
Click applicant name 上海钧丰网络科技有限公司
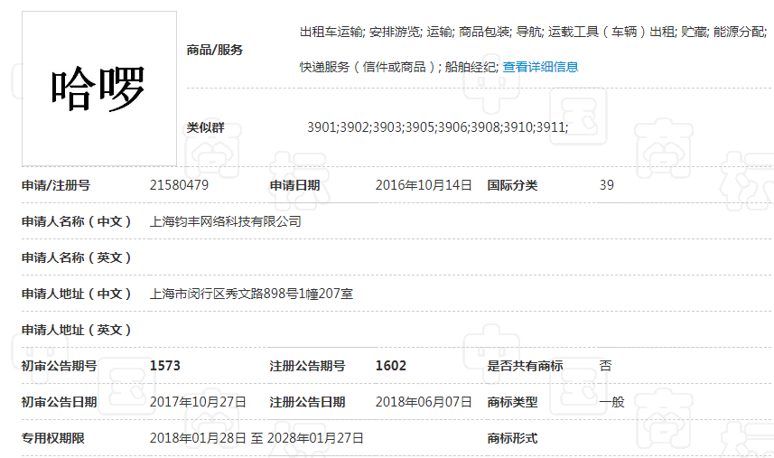(226, 221)
